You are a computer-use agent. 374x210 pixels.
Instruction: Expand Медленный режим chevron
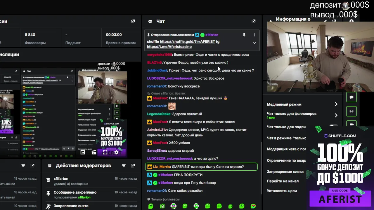336,104
